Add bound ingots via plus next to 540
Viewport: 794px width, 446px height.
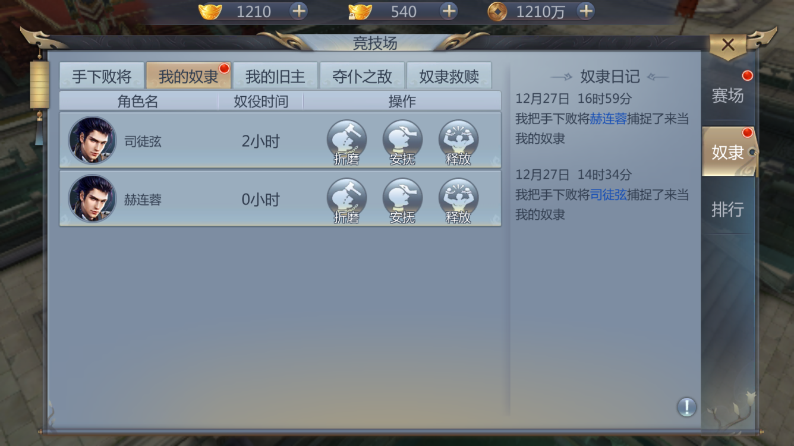click(x=448, y=11)
